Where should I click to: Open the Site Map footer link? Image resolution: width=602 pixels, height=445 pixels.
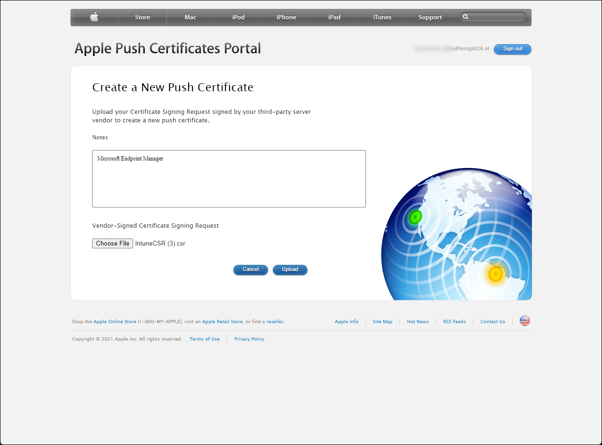coord(382,322)
